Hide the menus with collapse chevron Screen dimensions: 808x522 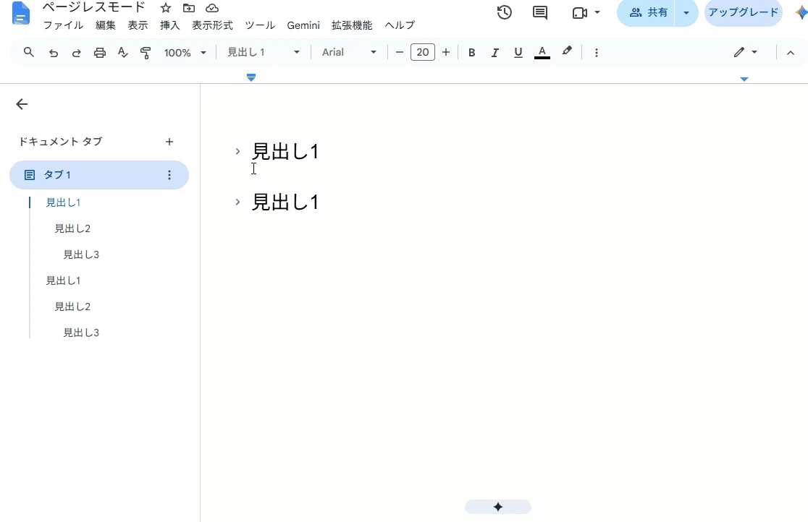[x=791, y=53]
